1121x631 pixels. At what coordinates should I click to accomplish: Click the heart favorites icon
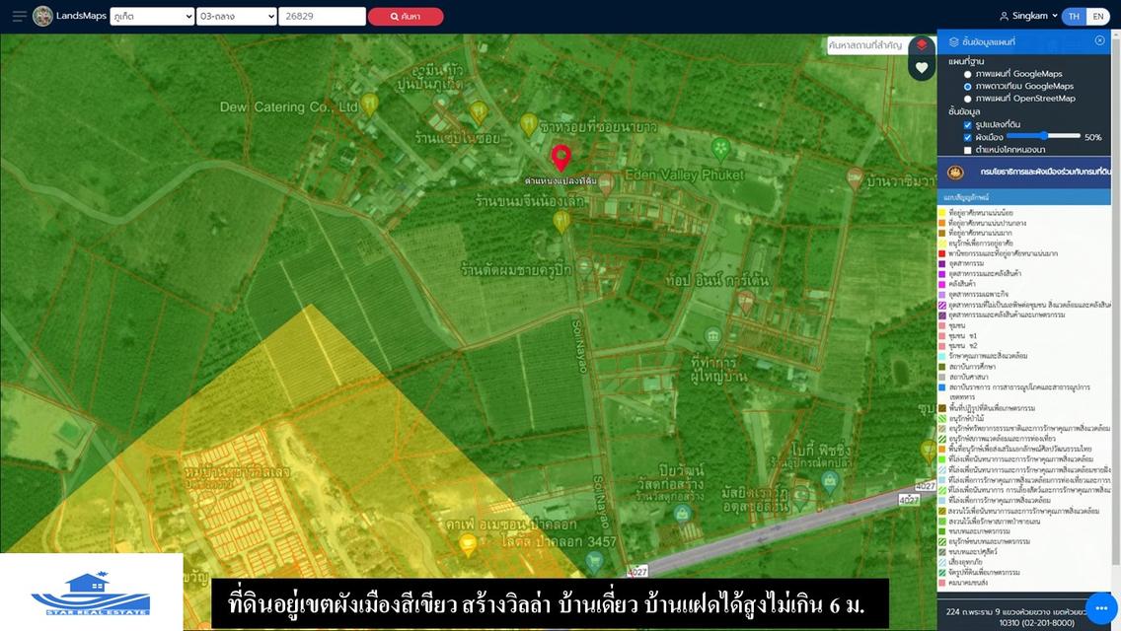tap(922, 68)
